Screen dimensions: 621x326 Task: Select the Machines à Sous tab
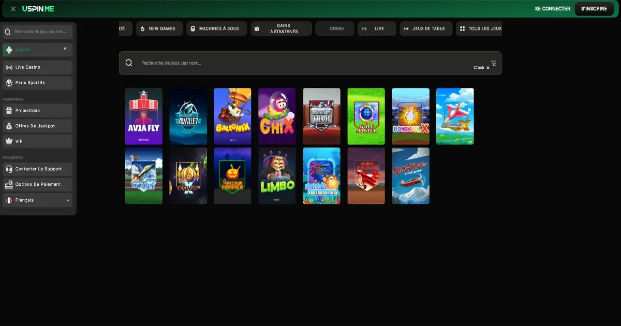tap(216, 28)
